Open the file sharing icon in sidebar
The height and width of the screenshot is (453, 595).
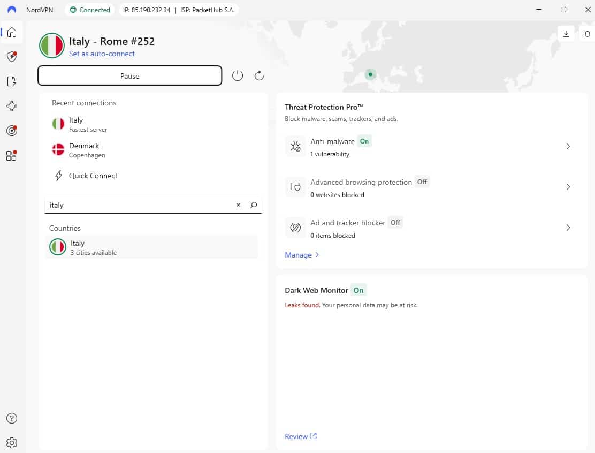(x=12, y=81)
